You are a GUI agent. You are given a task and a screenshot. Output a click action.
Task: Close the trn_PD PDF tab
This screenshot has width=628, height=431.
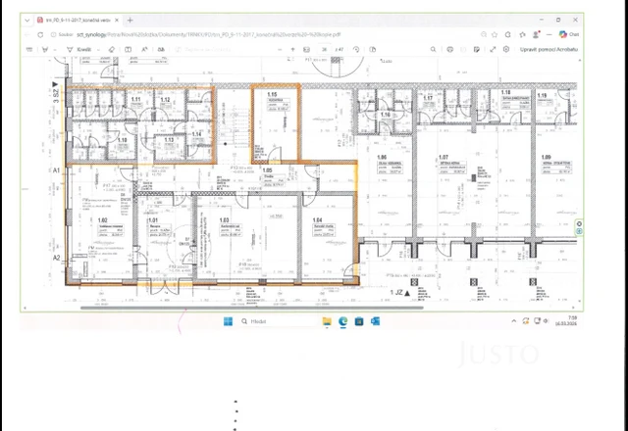pos(117,20)
